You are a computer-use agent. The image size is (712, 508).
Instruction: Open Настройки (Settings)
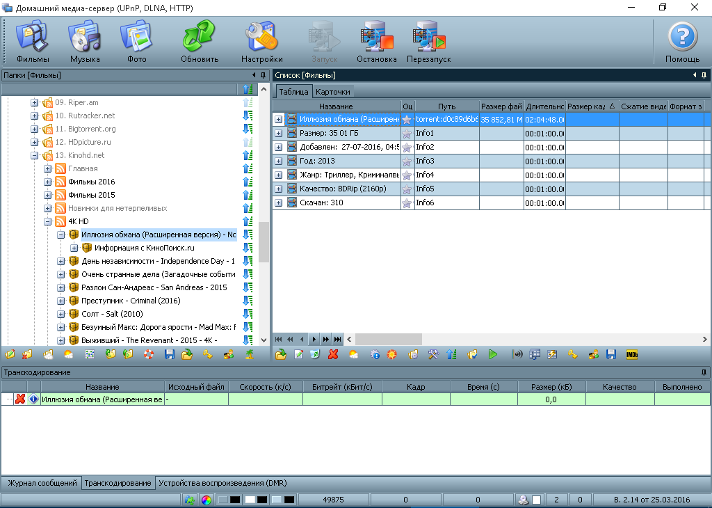[x=261, y=42]
